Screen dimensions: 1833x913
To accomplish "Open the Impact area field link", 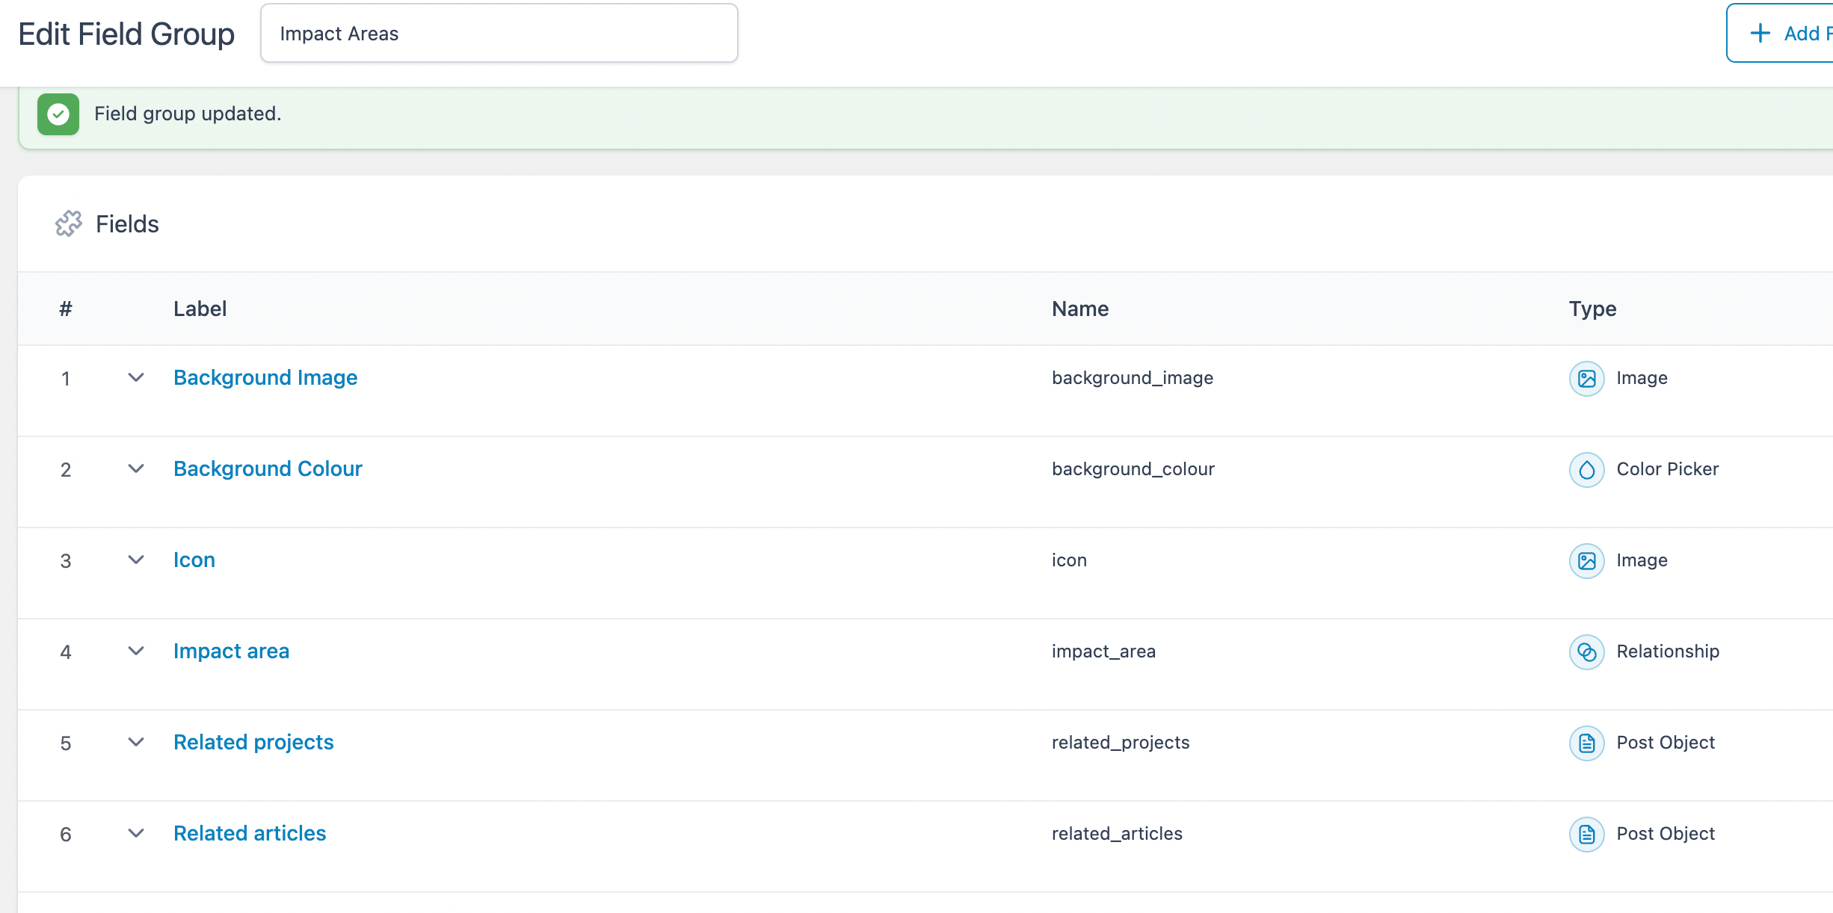I will [231, 651].
